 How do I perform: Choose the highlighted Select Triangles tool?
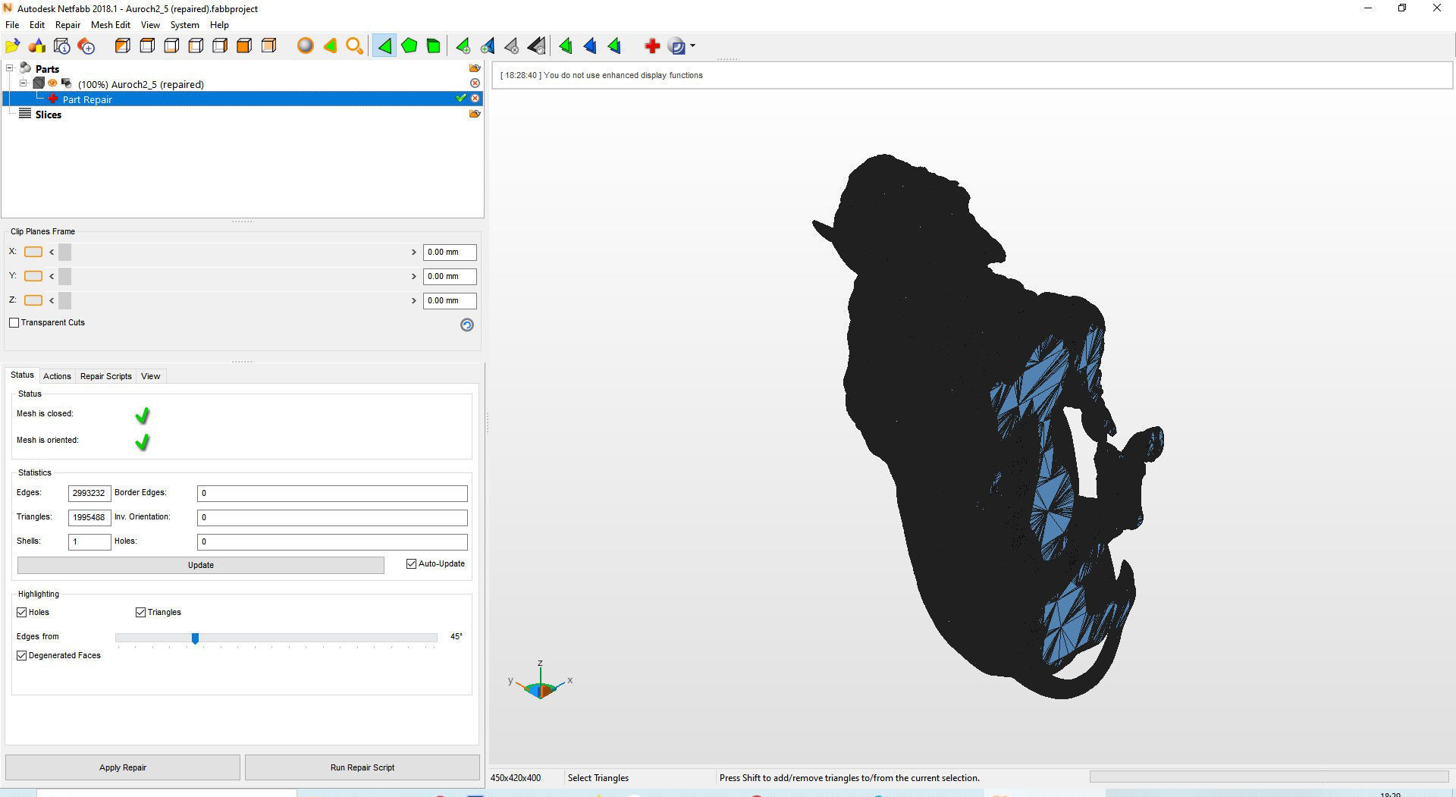coord(384,46)
